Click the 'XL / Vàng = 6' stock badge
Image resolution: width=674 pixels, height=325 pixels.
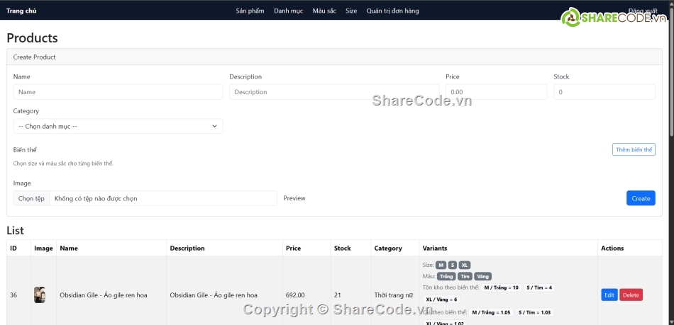point(441,300)
